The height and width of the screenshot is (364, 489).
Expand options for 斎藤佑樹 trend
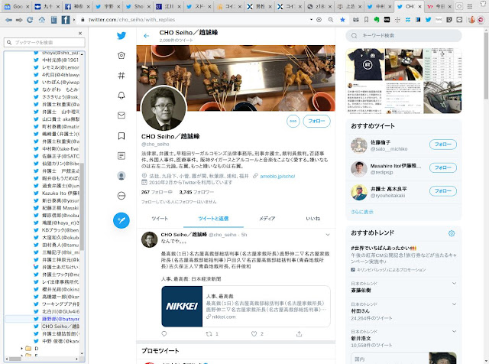pyautogui.click(x=454, y=284)
